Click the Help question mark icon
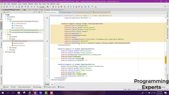The image size is (169, 95). (92, 7)
